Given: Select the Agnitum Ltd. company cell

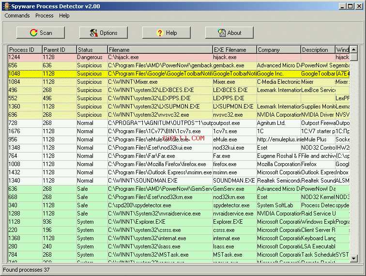Looking at the screenshot, I should pos(279,123).
